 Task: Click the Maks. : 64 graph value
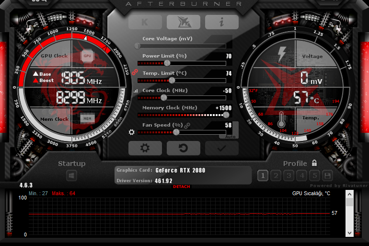(x=64, y=194)
